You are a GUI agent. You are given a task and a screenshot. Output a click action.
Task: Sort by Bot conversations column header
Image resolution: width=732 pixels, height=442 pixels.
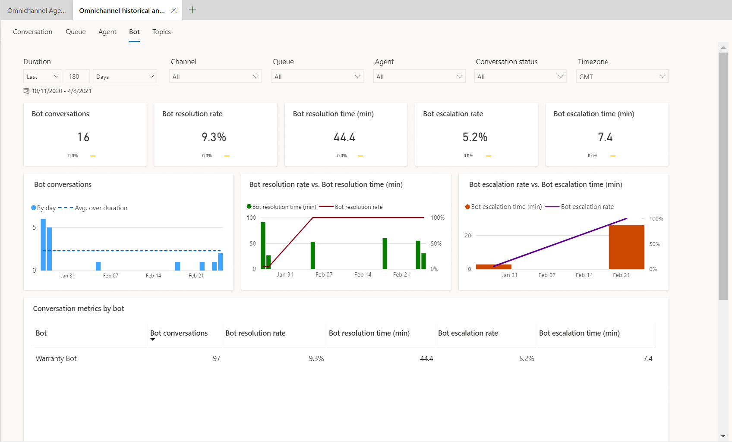coord(179,333)
